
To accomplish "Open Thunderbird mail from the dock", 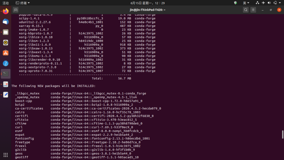I will 6,22.
